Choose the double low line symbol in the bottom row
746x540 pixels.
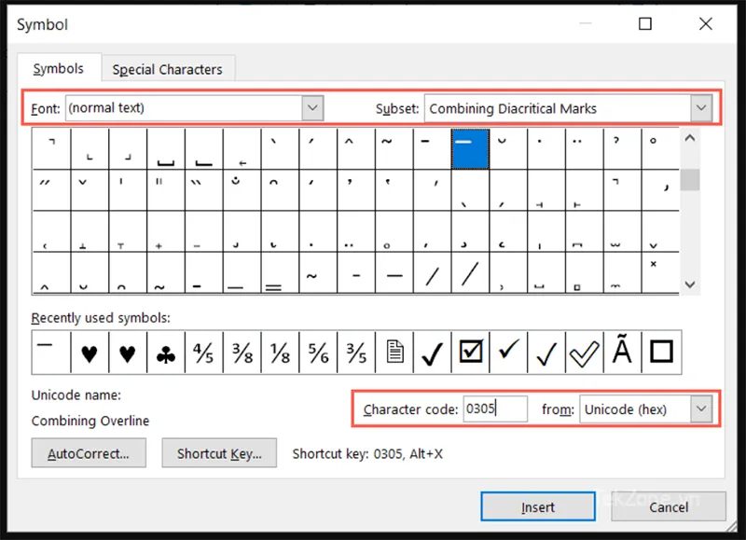pos(280,272)
